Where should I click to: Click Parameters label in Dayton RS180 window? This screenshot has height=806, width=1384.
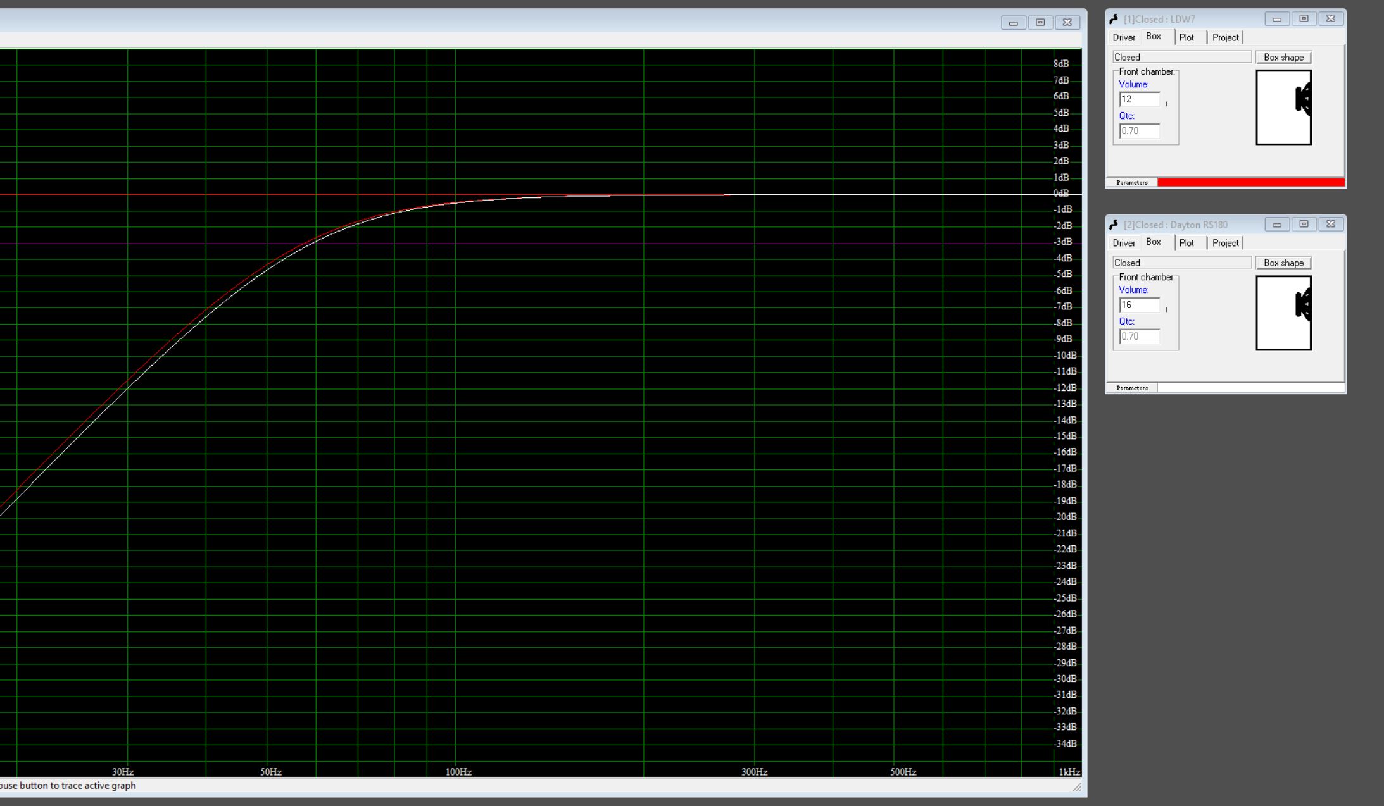coord(1132,388)
